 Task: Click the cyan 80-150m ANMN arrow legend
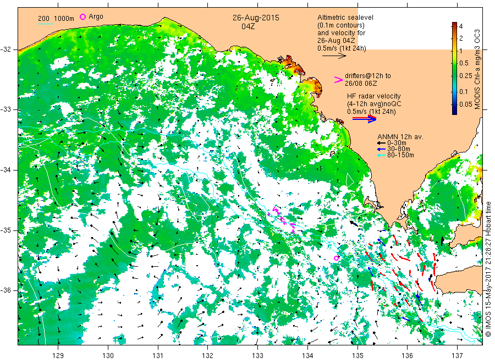tap(381, 155)
